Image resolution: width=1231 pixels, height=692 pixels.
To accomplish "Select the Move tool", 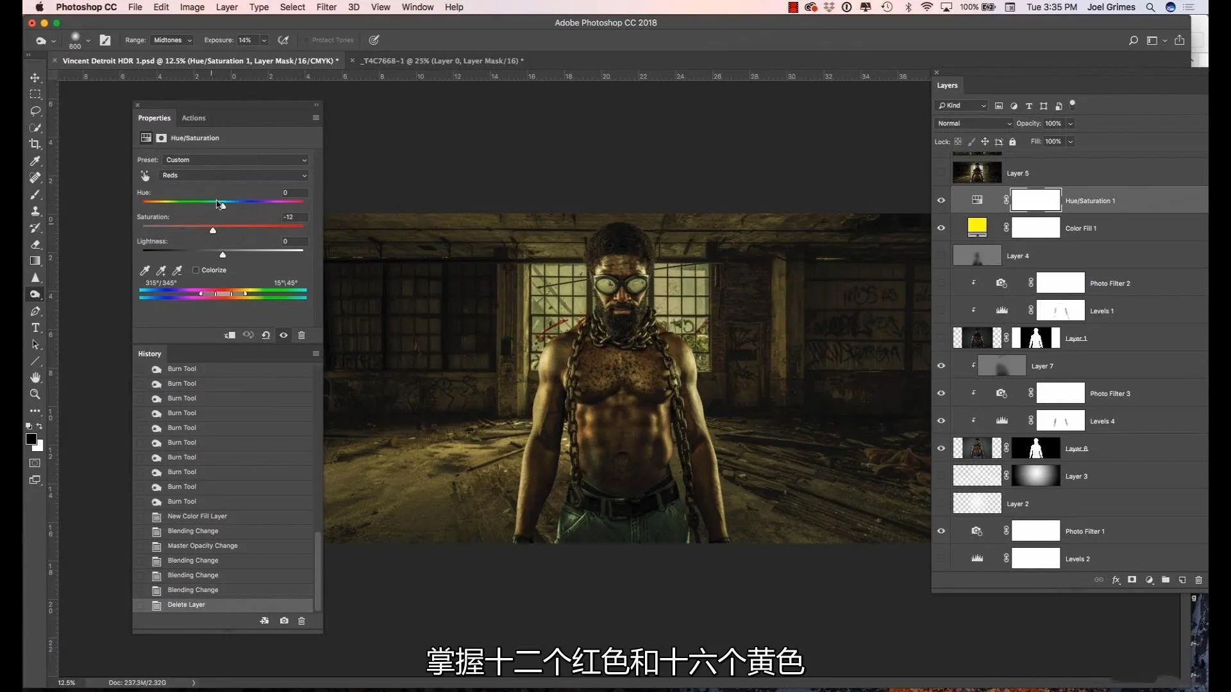I will (35, 78).
